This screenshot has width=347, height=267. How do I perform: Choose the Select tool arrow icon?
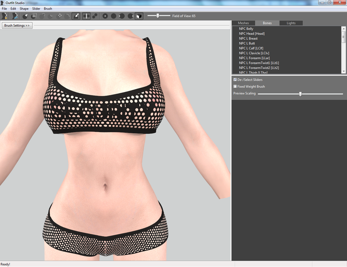click(25, 16)
